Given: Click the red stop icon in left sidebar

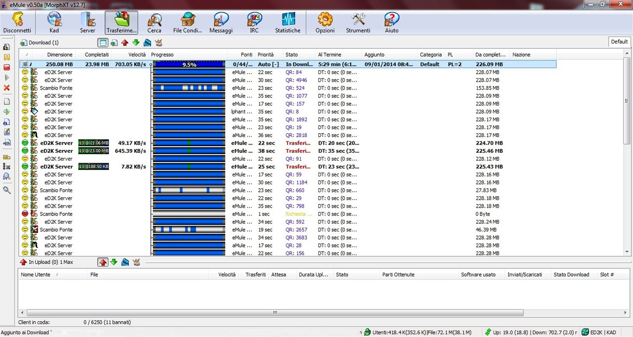Looking at the screenshot, I should (x=7, y=67).
